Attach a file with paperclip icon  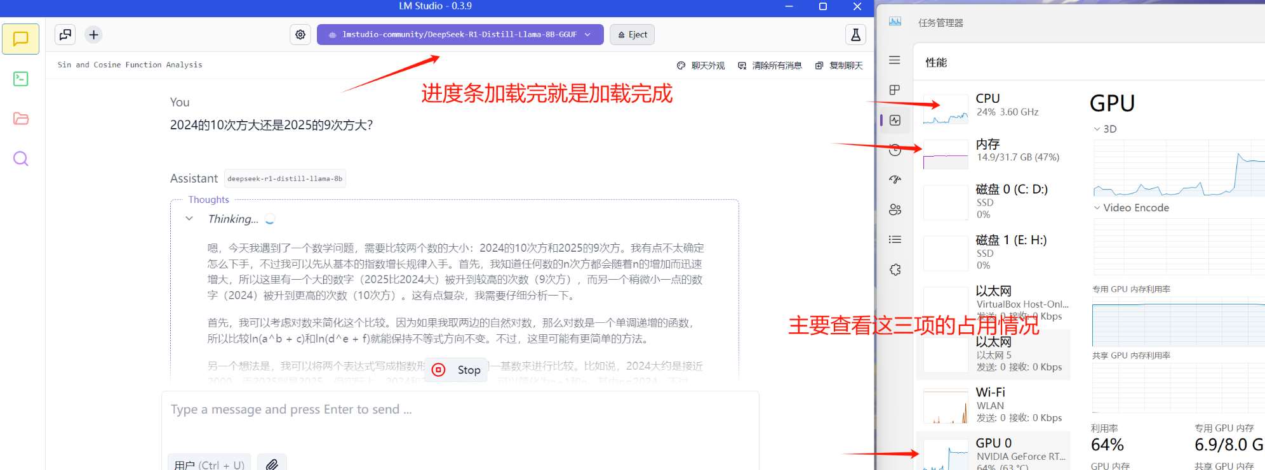pyautogui.click(x=272, y=464)
